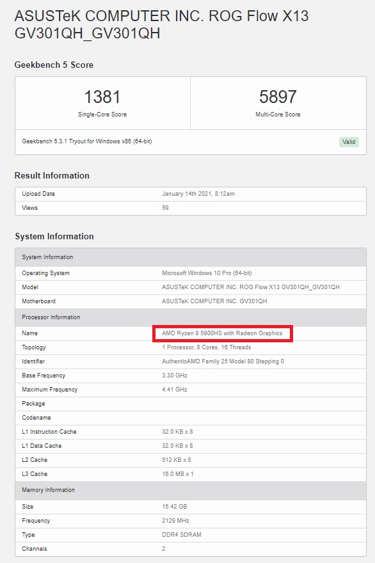Click the 1381 single-core score
The height and width of the screenshot is (563, 375).
pos(102,97)
